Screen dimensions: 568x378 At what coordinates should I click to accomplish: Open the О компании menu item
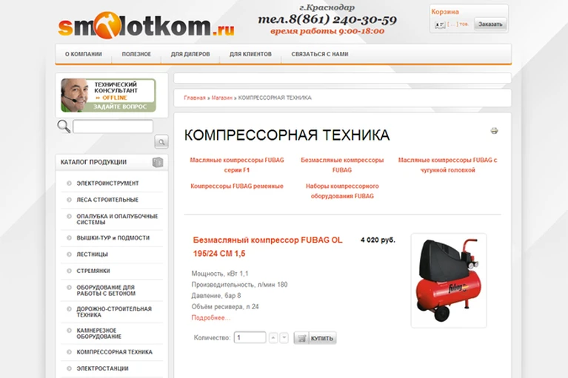point(84,54)
